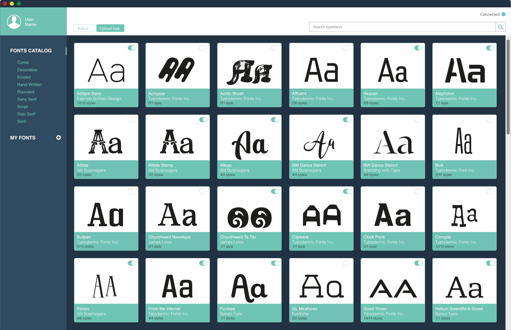Viewport: 511px width, 330px height.
Task: Click the user avatar icon
Action: 14,22
